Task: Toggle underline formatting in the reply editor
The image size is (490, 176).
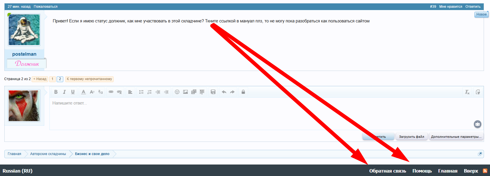Action: [73, 92]
